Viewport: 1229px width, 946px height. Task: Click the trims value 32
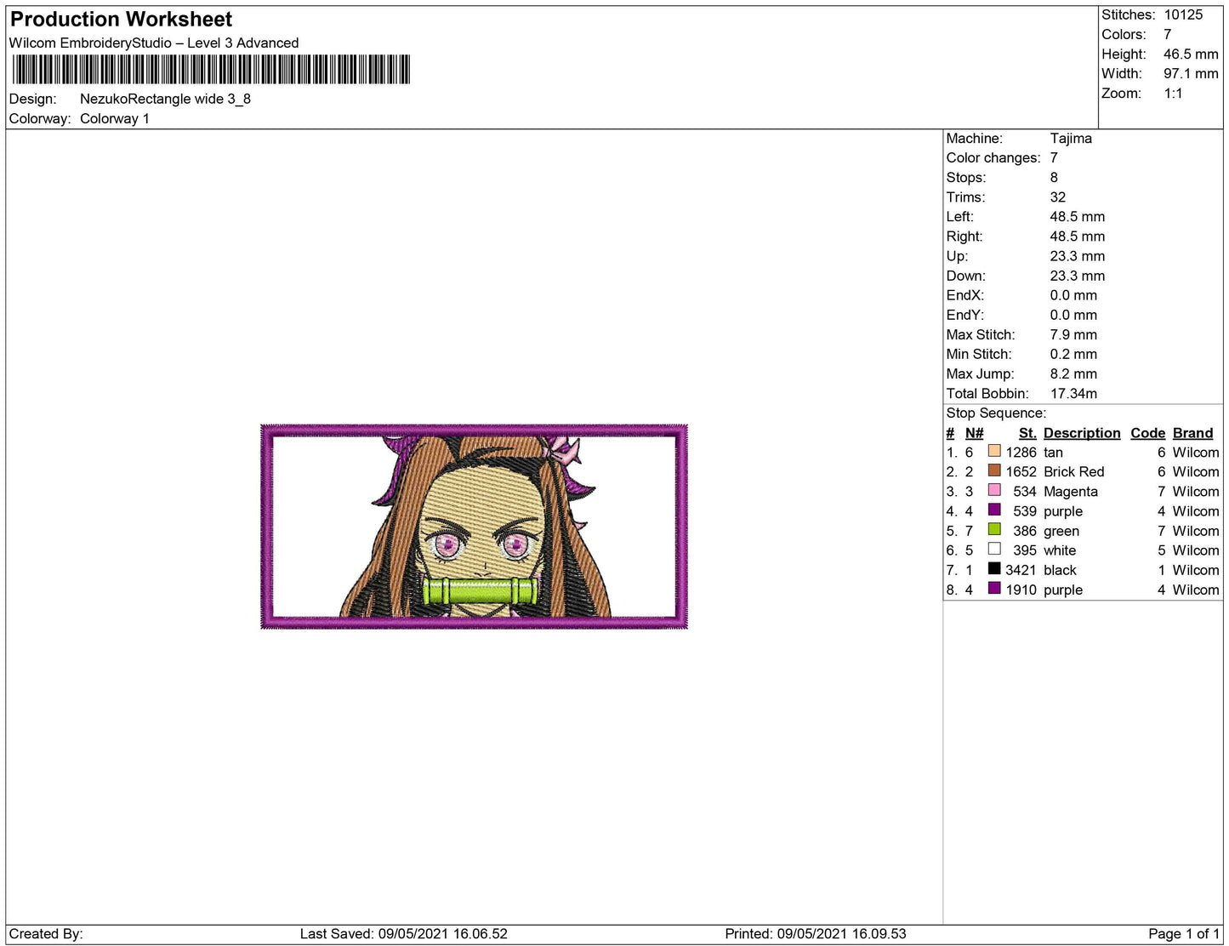tap(1057, 197)
